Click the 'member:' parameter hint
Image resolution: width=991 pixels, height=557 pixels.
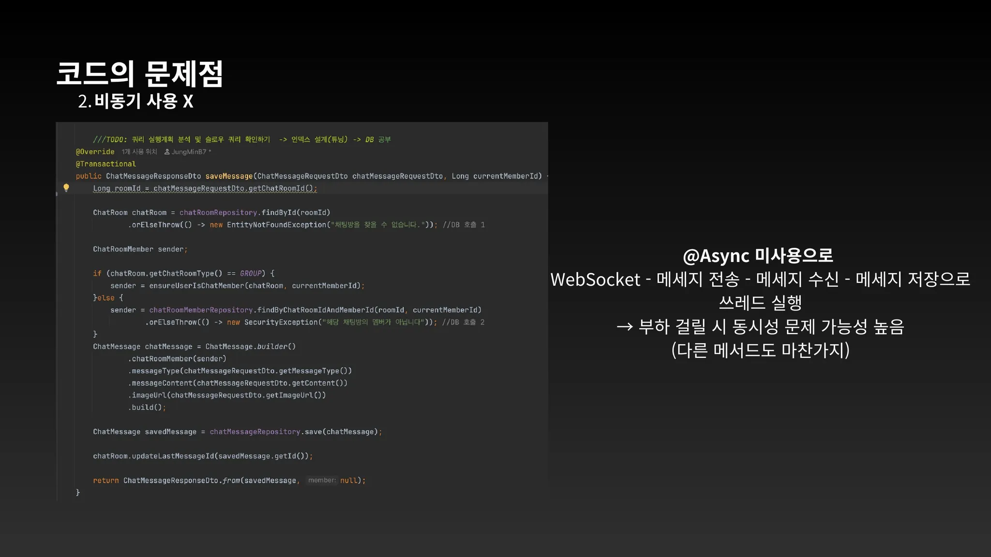pos(322,480)
